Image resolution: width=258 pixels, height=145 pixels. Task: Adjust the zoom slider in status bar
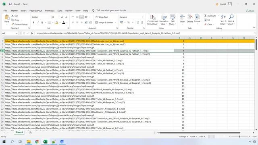(239, 137)
